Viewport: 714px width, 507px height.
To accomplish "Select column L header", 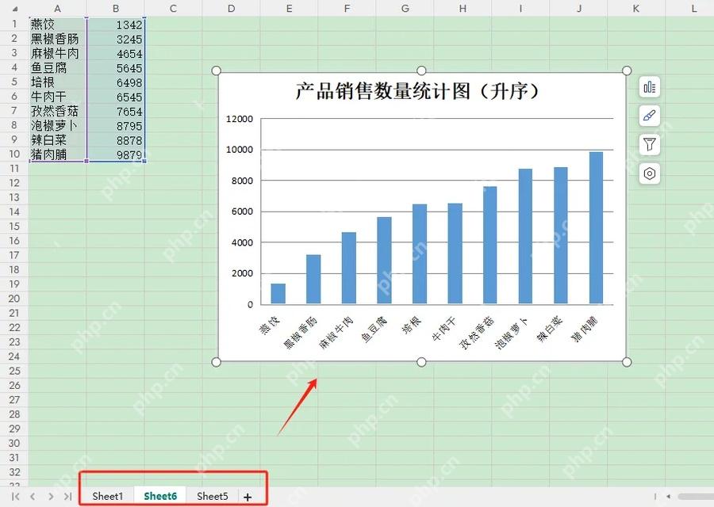I will [x=693, y=8].
